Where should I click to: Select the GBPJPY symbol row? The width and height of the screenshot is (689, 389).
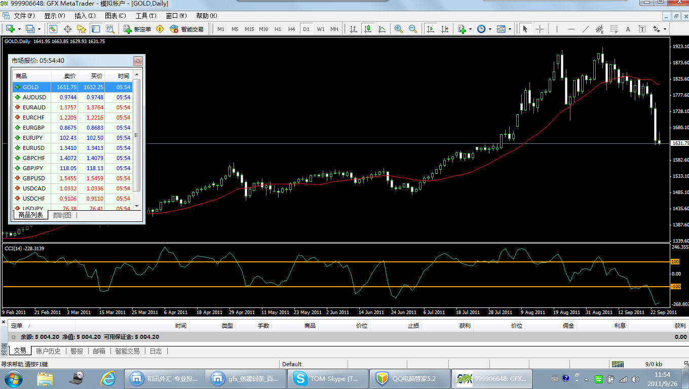coord(72,168)
